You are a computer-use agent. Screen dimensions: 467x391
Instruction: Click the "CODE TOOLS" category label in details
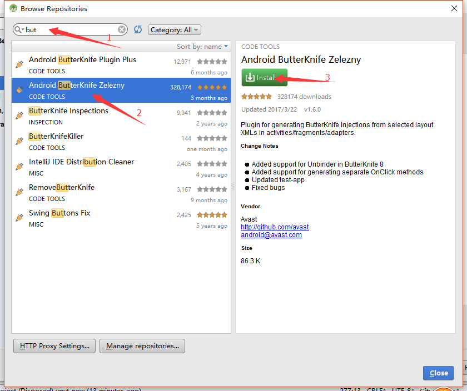click(x=260, y=47)
